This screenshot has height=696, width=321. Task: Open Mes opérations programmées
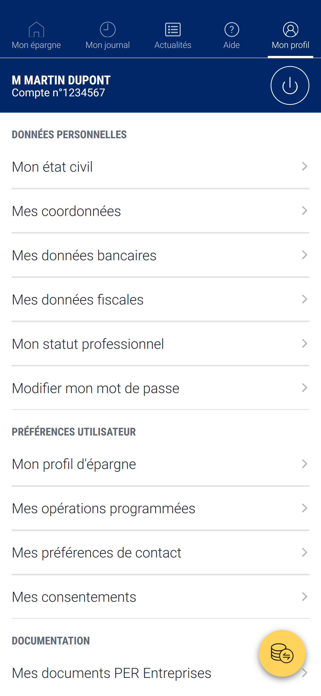pos(160,509)
